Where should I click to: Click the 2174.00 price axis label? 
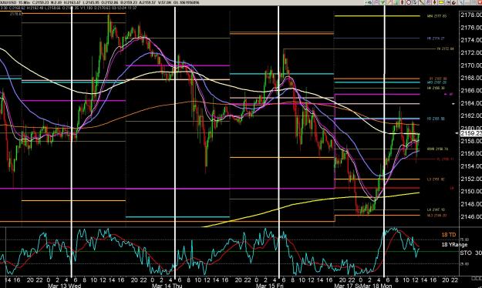(470, 40)
